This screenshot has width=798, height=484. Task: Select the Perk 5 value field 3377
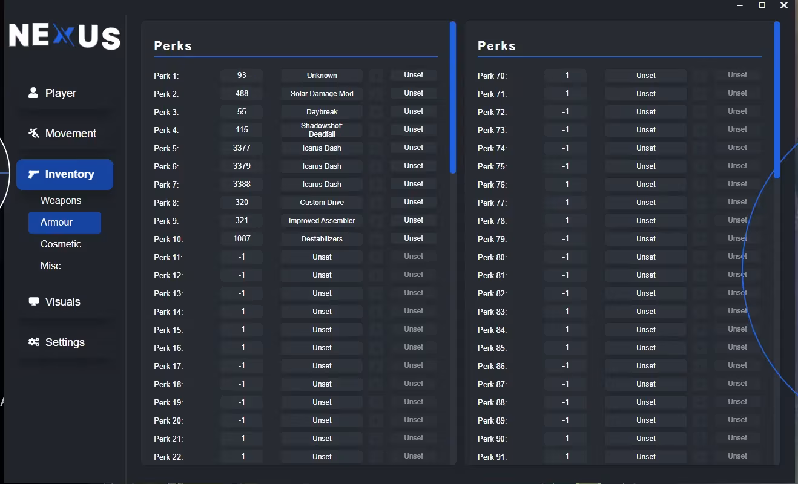(242, 148)
